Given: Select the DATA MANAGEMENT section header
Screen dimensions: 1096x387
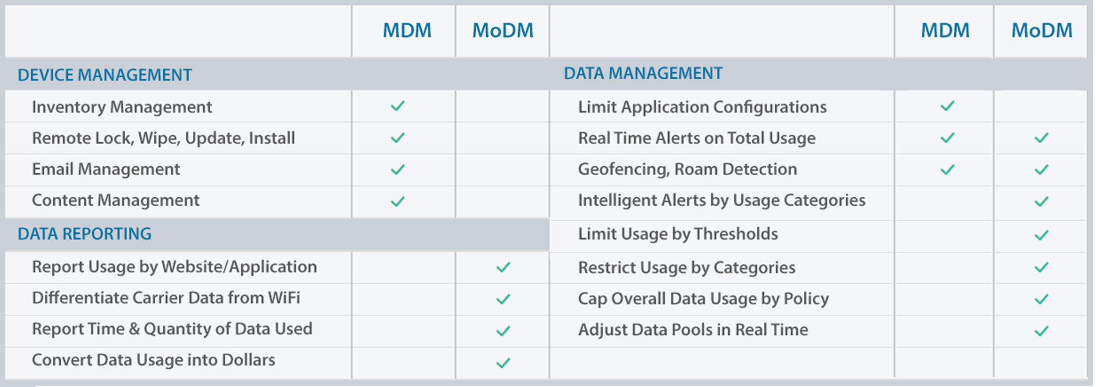Looking at the screenshot, I should pos(643,73).
